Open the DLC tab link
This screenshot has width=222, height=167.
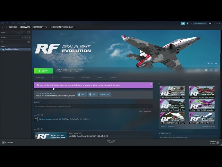tap(53, 78)
